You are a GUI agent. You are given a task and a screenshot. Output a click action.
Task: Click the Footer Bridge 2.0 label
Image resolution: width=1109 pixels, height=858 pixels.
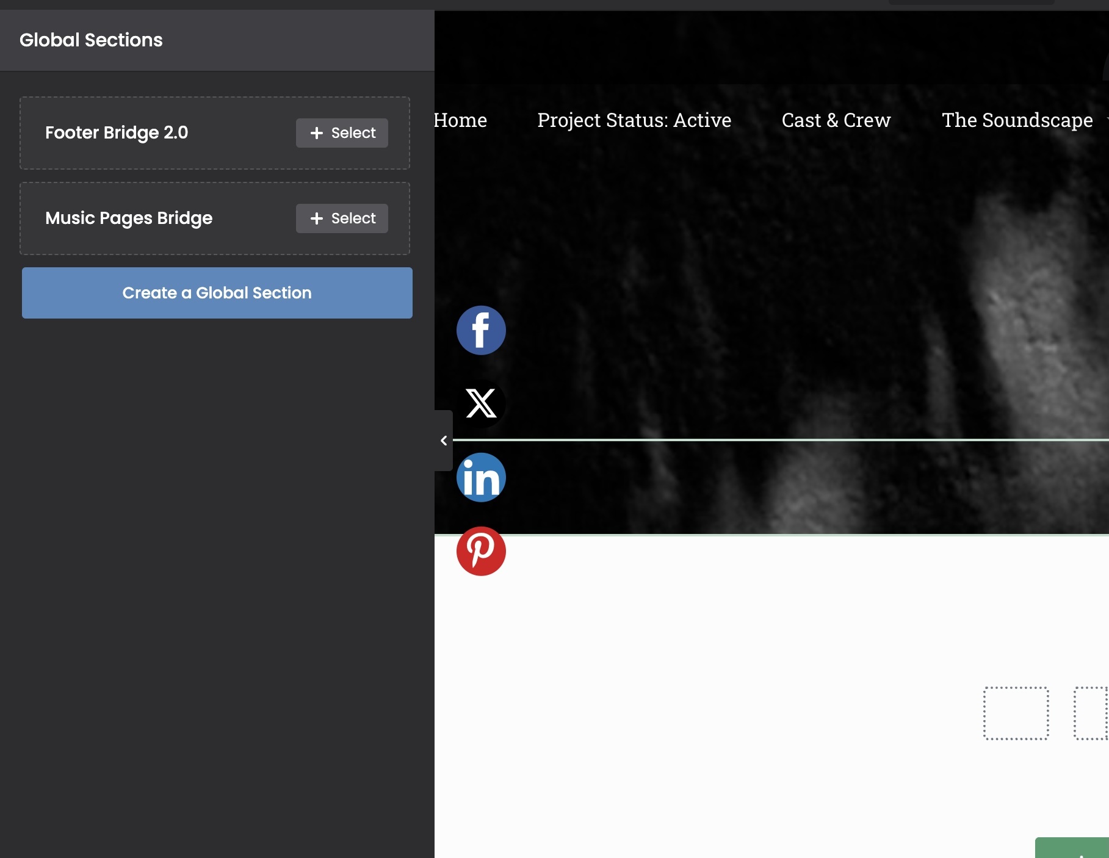click(x=117, y=133)
